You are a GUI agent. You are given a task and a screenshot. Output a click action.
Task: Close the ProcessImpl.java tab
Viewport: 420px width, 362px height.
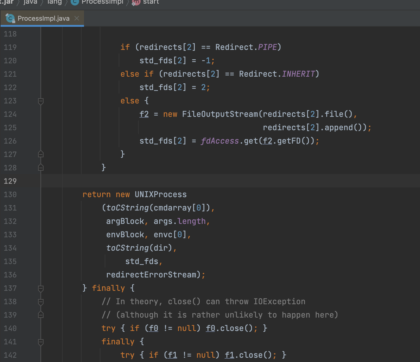[x=77, y=18]
